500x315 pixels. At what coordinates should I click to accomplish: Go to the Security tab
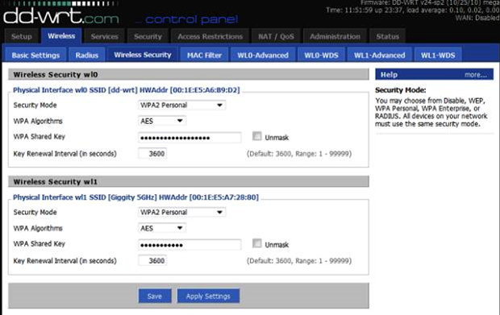[x=148, y=36]
